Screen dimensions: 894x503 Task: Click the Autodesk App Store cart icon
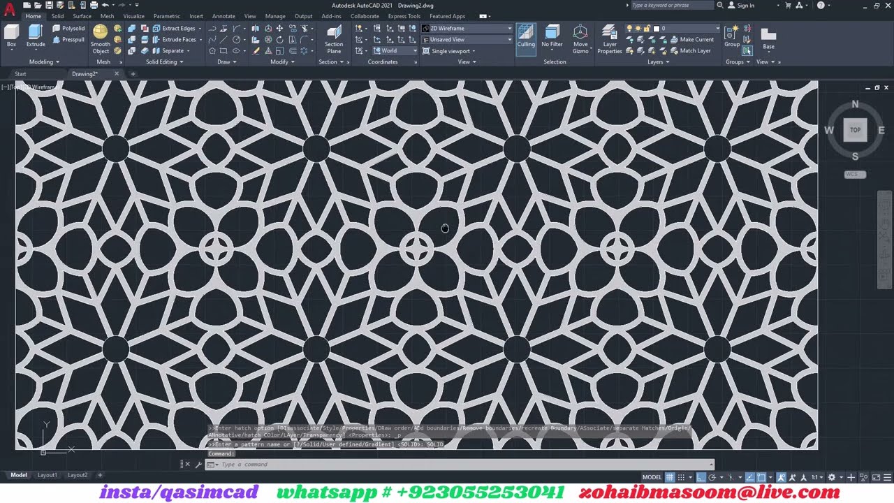click(789, 5)
